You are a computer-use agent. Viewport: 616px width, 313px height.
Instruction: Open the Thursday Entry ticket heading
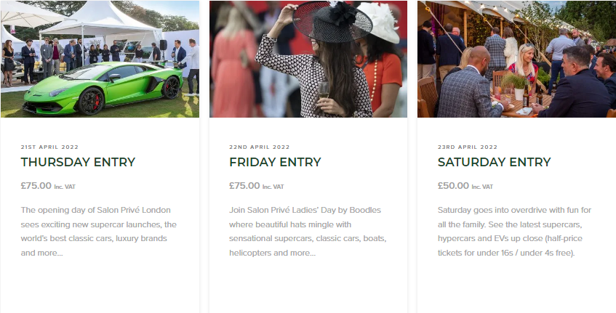pyautogui.click(x=78, y=162)
